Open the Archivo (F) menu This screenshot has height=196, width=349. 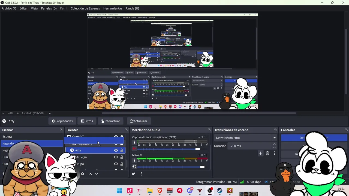click(x=9, y=8)
